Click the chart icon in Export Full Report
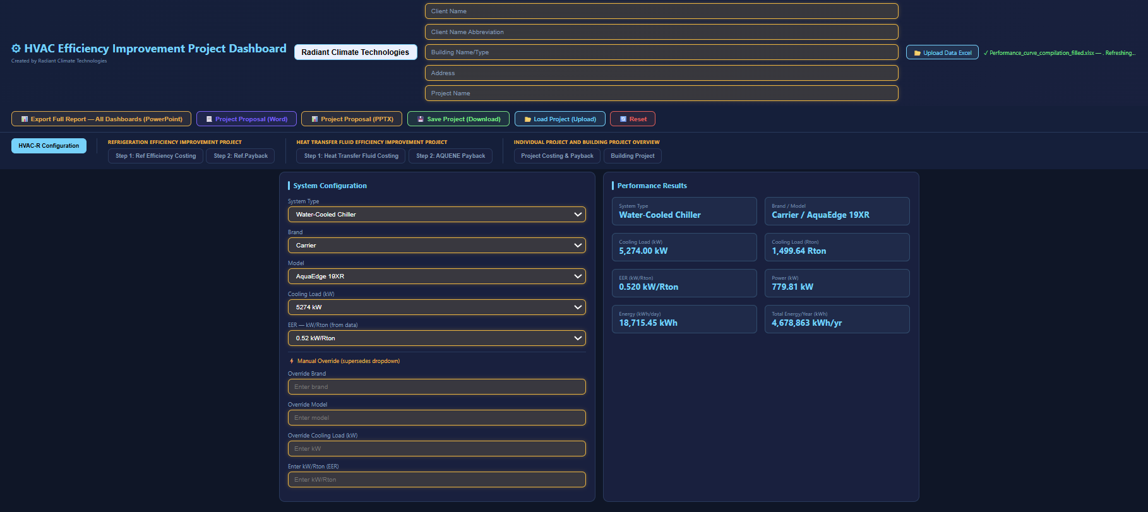 pos(25,119)
